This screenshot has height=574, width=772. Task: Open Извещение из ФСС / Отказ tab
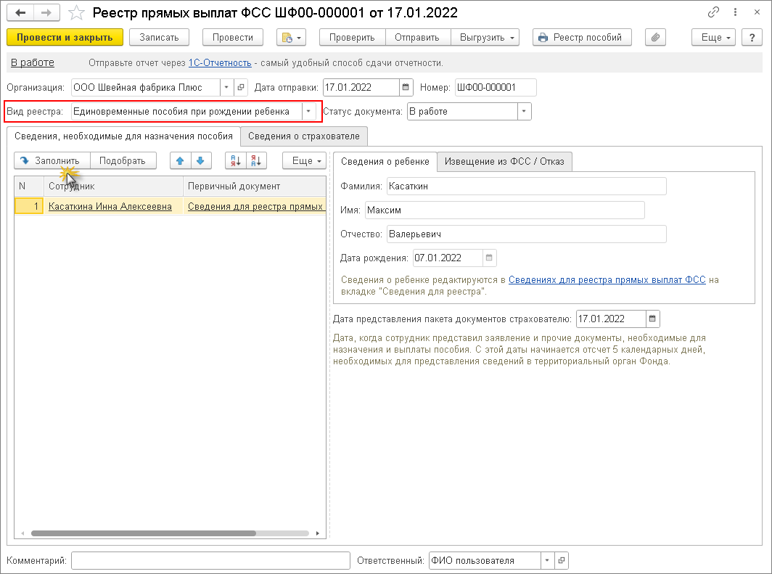point(505,162)
